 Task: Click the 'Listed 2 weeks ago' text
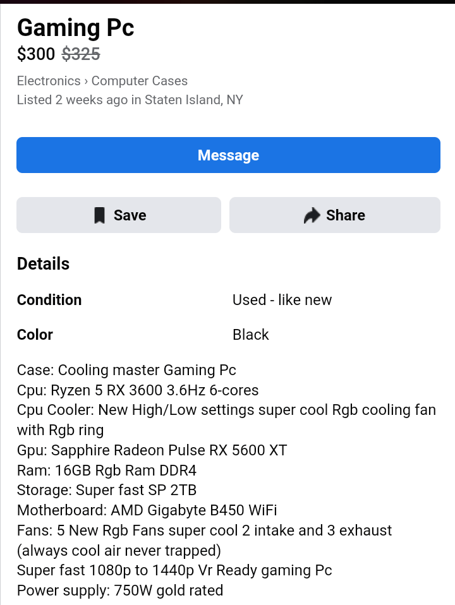pos(72,100)
